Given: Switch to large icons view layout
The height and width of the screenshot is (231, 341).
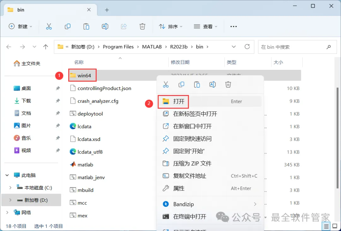Looking at the screenshot, I should point(335,226).
